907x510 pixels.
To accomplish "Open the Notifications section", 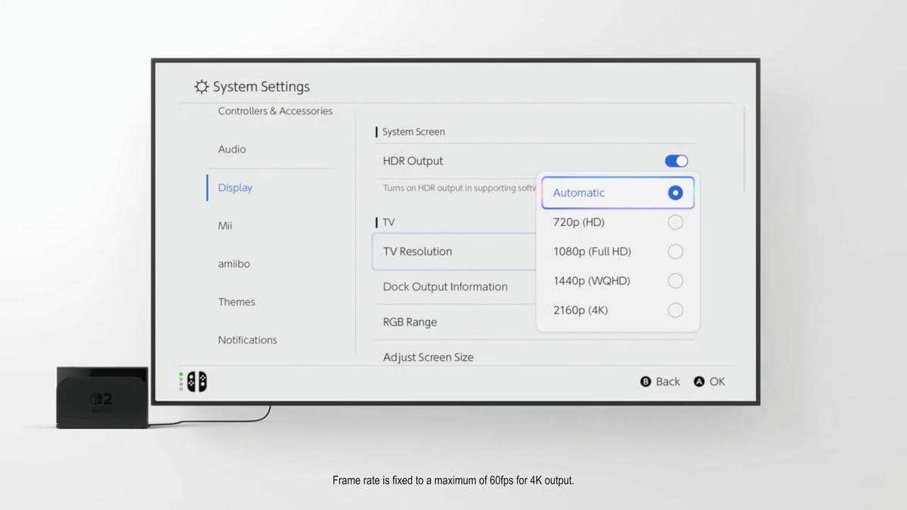I will pyautogui.click(x=247, y=339).
